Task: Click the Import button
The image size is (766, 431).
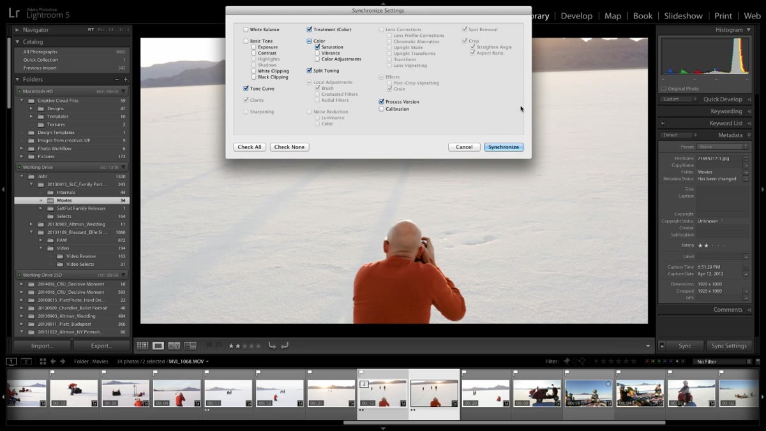Action: (x=42, y=346)
